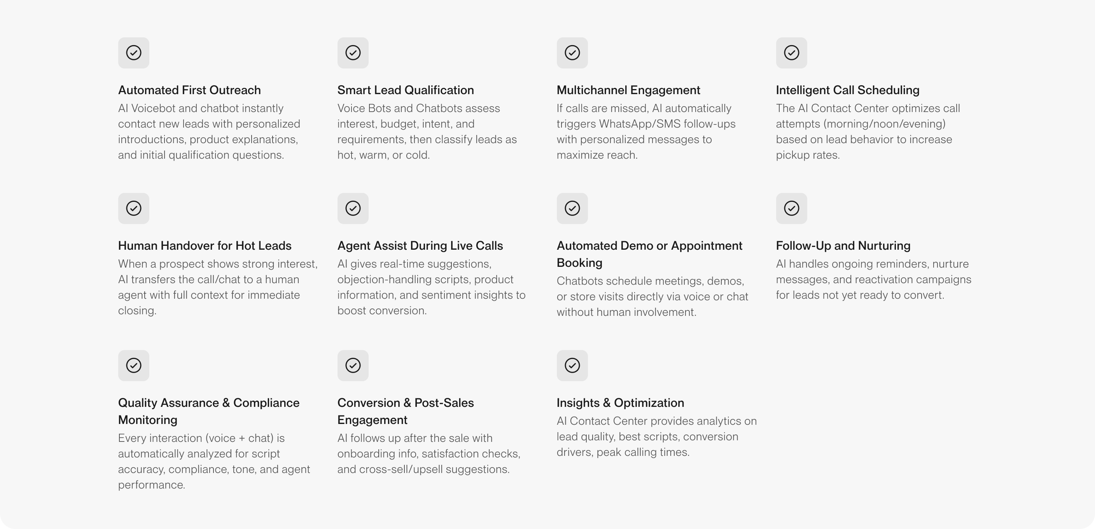Click the check icon above Intelligent Call Scheduling

pos(791,53)
